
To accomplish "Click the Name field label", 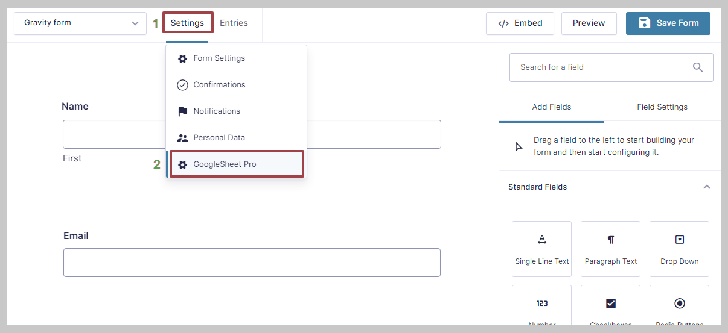I will [75, 107].
